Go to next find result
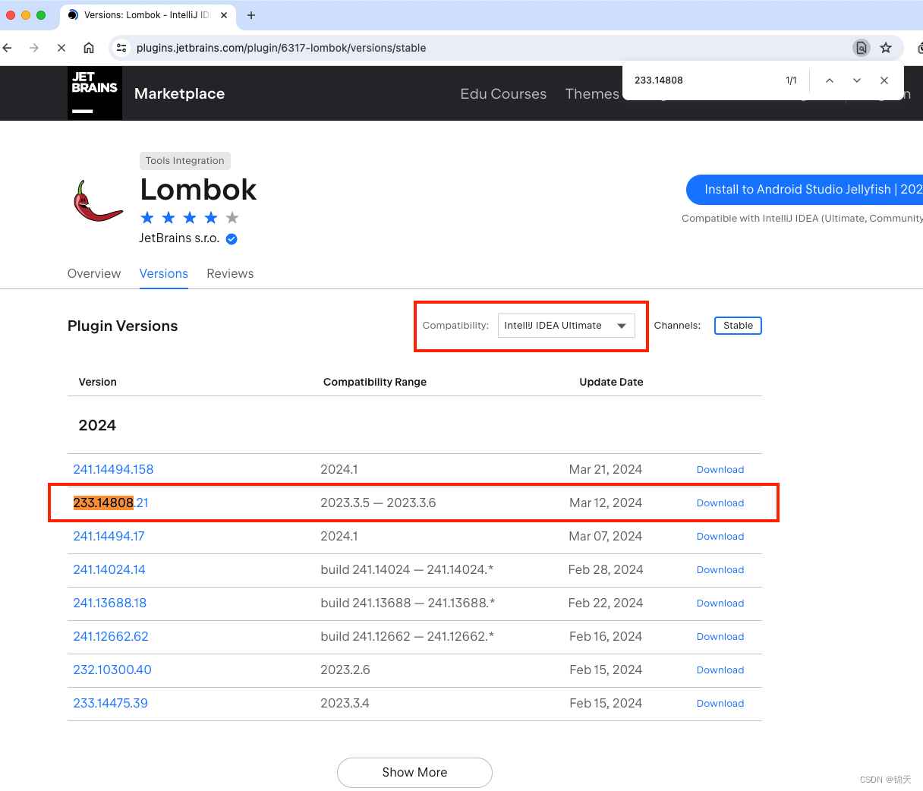 pos(857,80)
